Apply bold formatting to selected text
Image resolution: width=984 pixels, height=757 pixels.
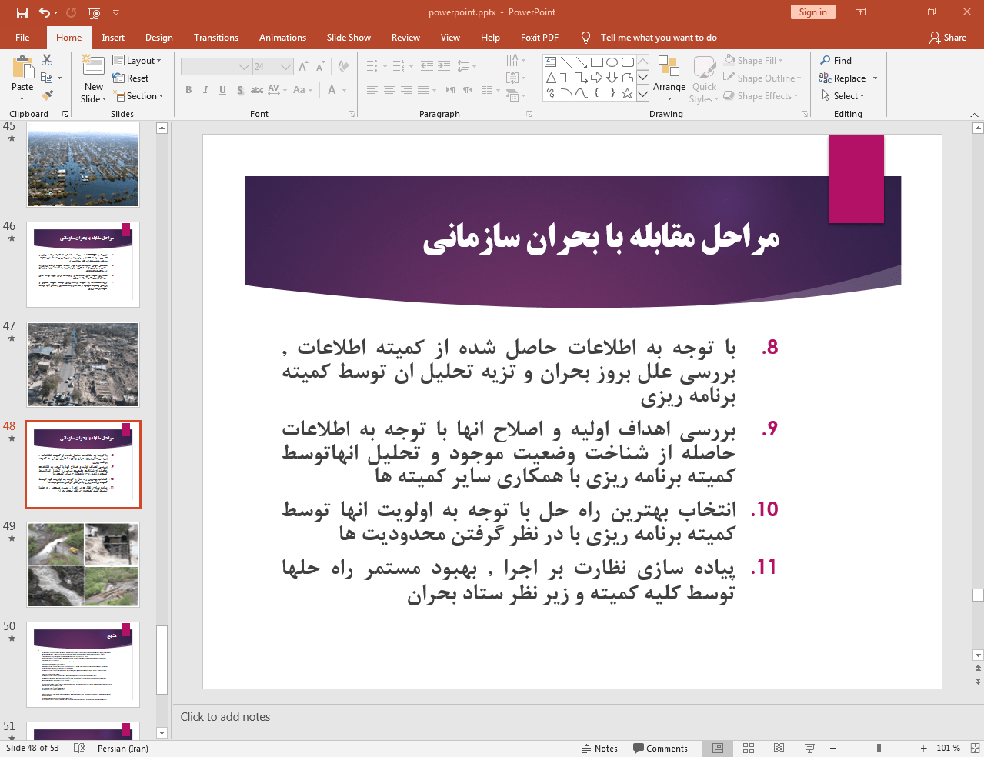pyautogui.click(x=188, y=90)
